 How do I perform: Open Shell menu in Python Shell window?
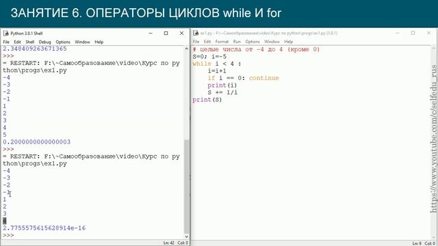[x=30, y=42]
